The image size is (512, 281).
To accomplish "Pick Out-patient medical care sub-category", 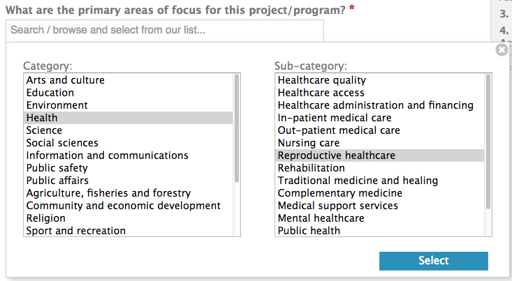I will click(339, 130).
